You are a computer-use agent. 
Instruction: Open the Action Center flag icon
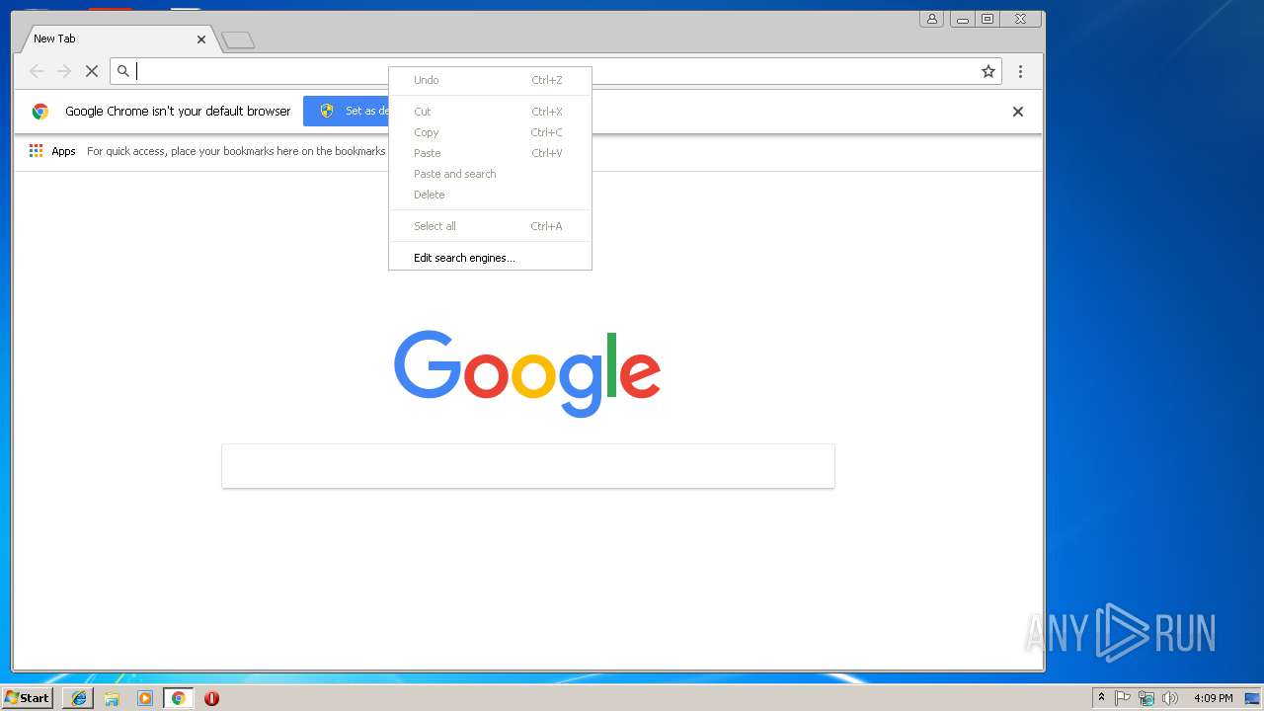pos(1123,698)
